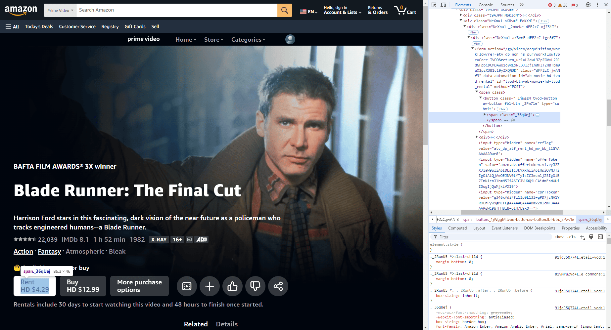Watch the trailer icon button

coord(187,286)
